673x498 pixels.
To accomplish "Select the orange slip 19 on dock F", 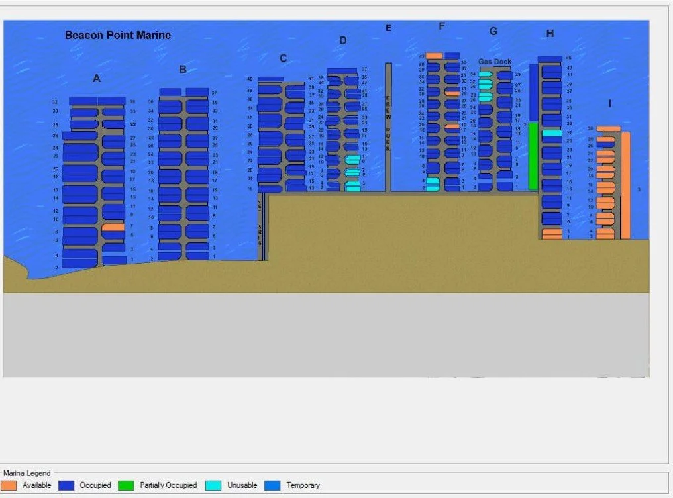I will point(452,126).
